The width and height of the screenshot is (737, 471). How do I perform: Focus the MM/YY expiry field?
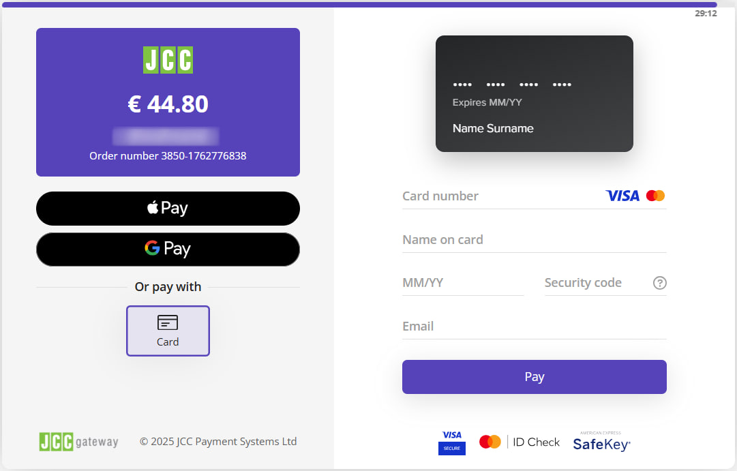click(462, 283)
